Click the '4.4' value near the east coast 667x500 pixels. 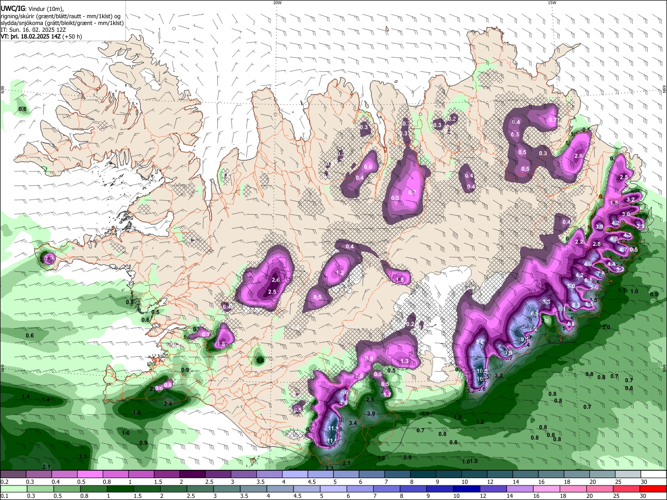point(612,264)
